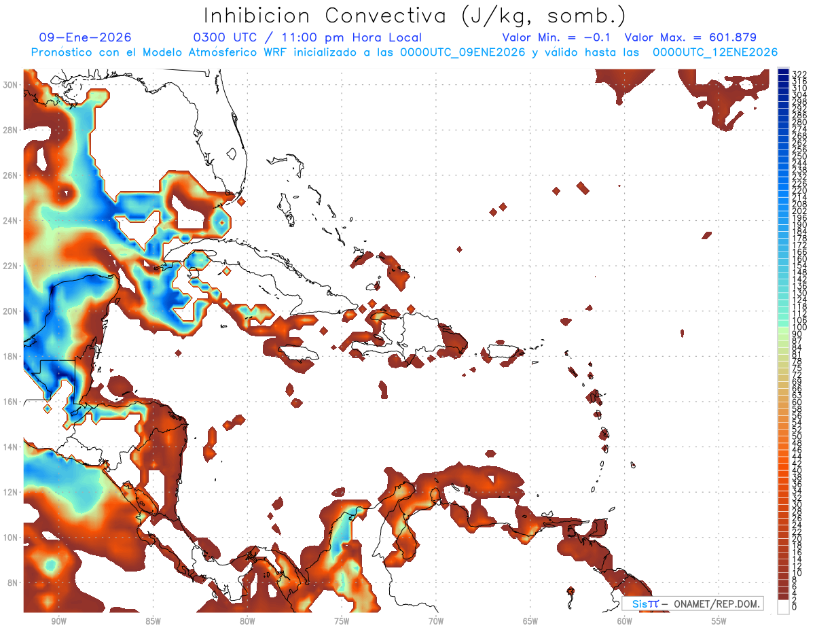The image size is (815, 630).
Task: Click the 'Pronóstico con el Modelo Atmósferico WRF' line
Action: point(160,52)
